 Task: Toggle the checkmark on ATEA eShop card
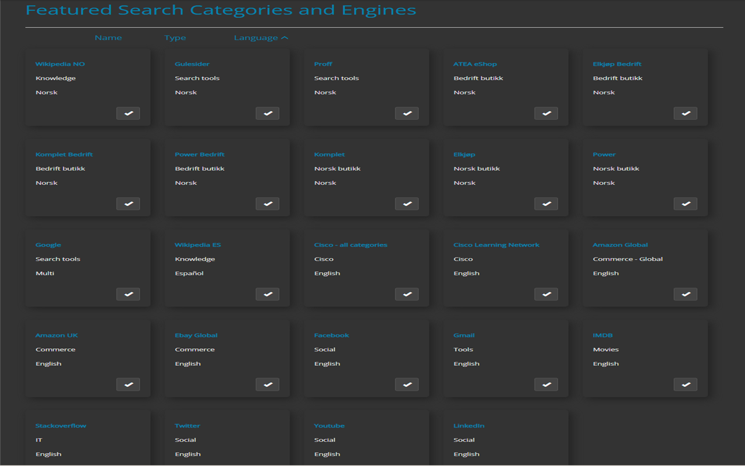point(546,113)
